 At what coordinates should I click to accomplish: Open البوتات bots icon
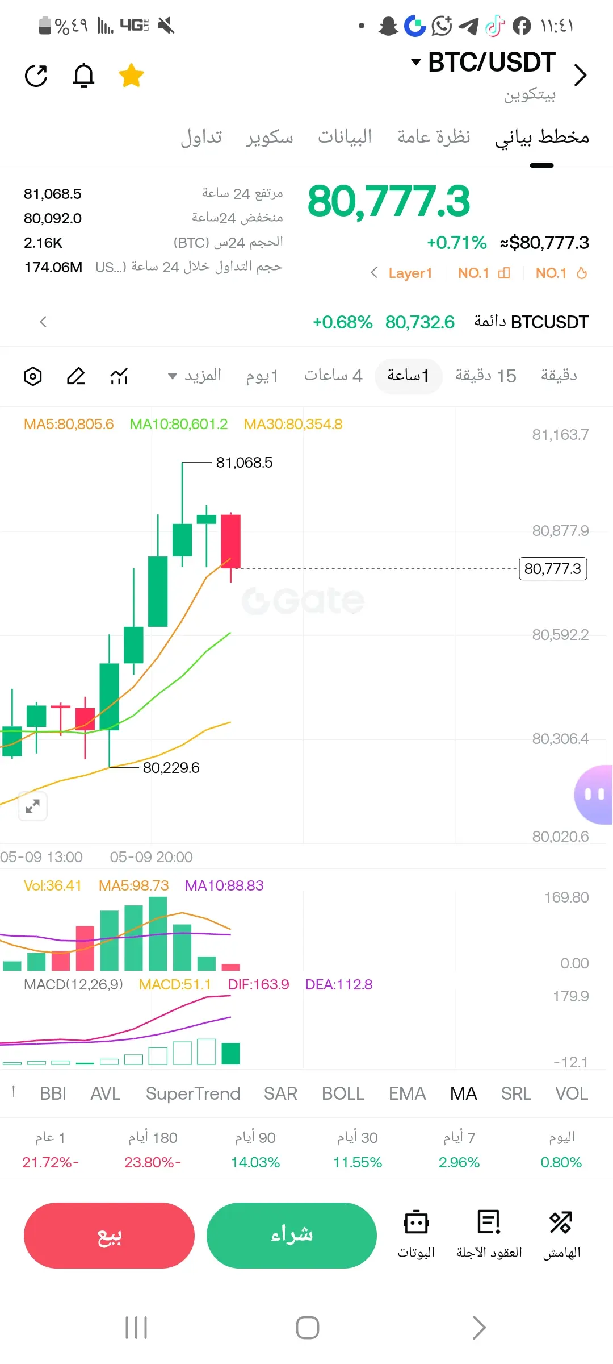click(416, 1234)
